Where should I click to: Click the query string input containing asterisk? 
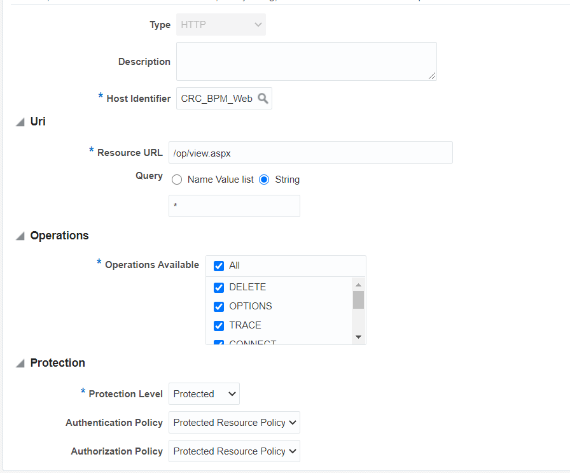tap(234, 206)
